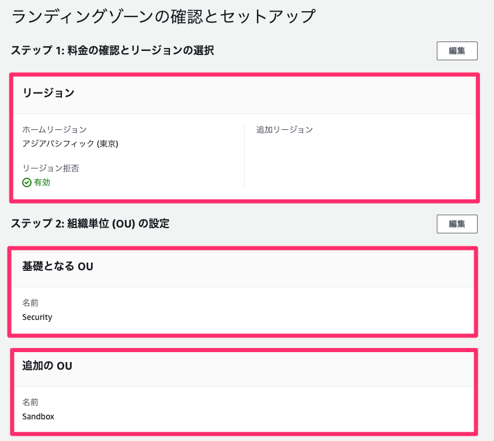This screenshot has width=494, height=441.
Task: Click the 追加リージョン label
Action: click(284, 129)
